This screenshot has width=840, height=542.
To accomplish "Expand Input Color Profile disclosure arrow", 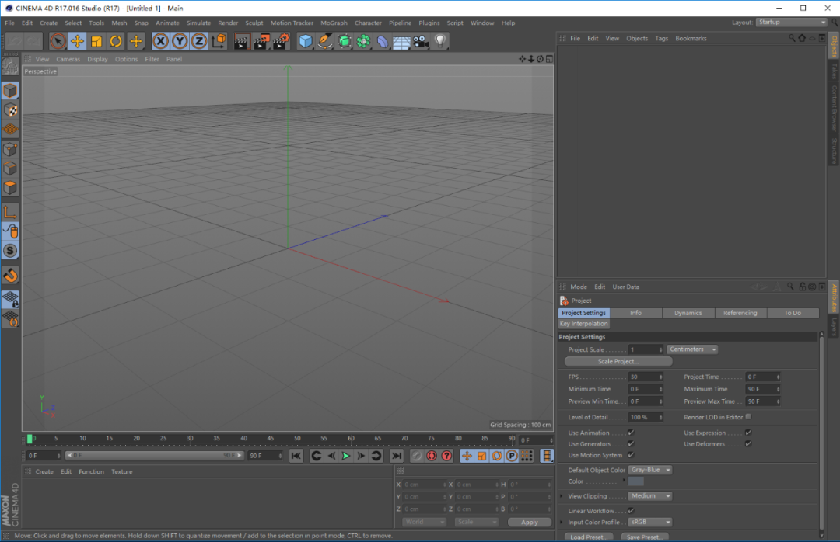I will point(562,523).
